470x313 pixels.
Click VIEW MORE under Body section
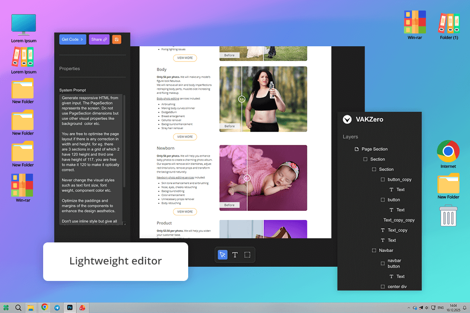[185, 137]
